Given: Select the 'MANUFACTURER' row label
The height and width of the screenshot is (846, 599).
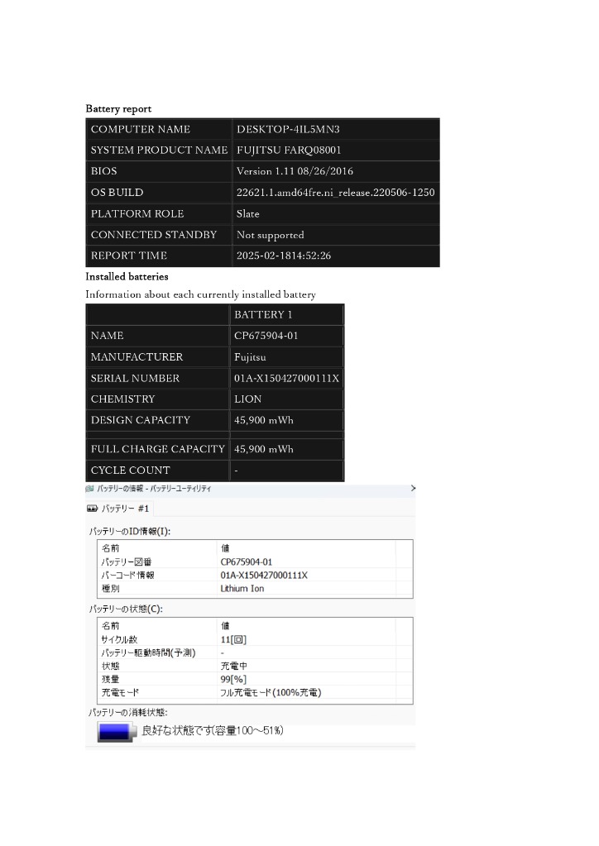Looking at the screenshot, I should 157,356.
